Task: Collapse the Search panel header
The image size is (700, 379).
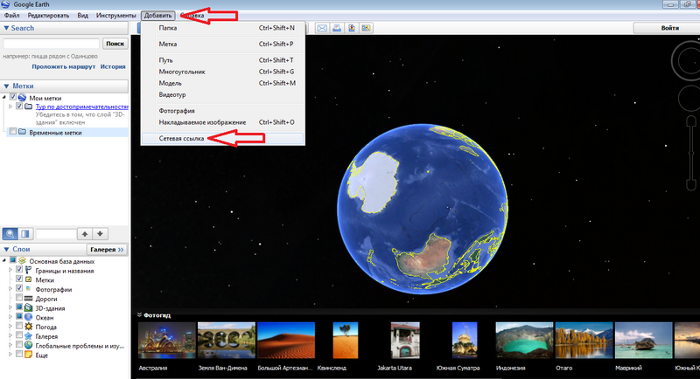Action: (x=6, y=28)
